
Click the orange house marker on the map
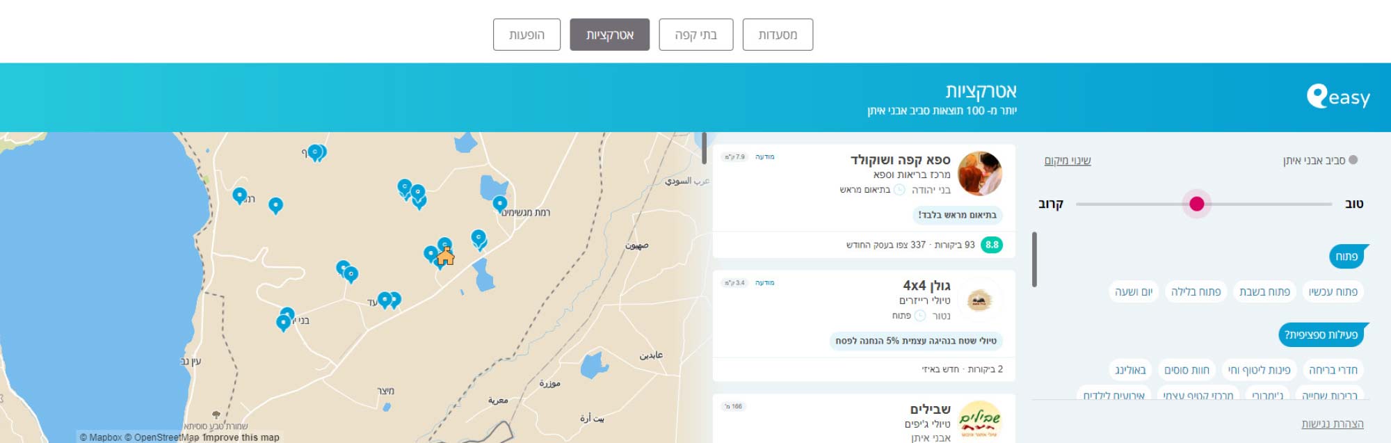[x=446, y=257]
